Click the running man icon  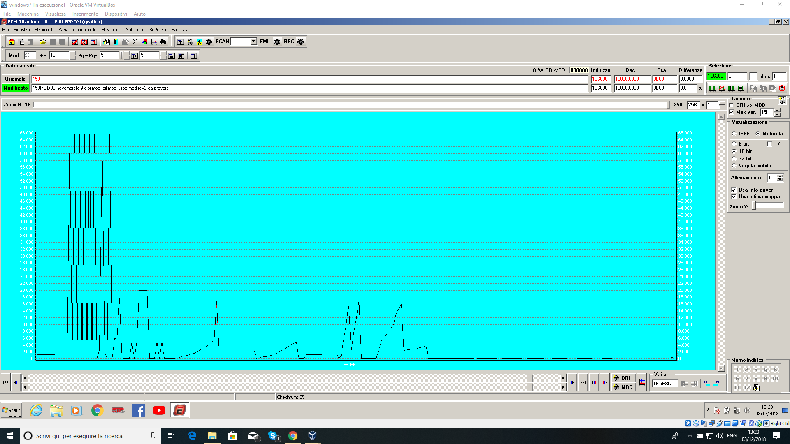(200, 42)
